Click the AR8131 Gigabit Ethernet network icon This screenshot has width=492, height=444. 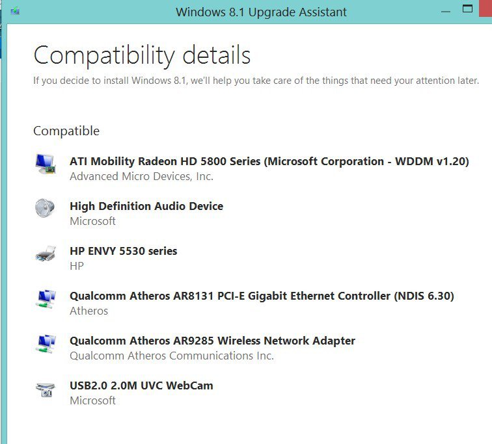(46, 299)
